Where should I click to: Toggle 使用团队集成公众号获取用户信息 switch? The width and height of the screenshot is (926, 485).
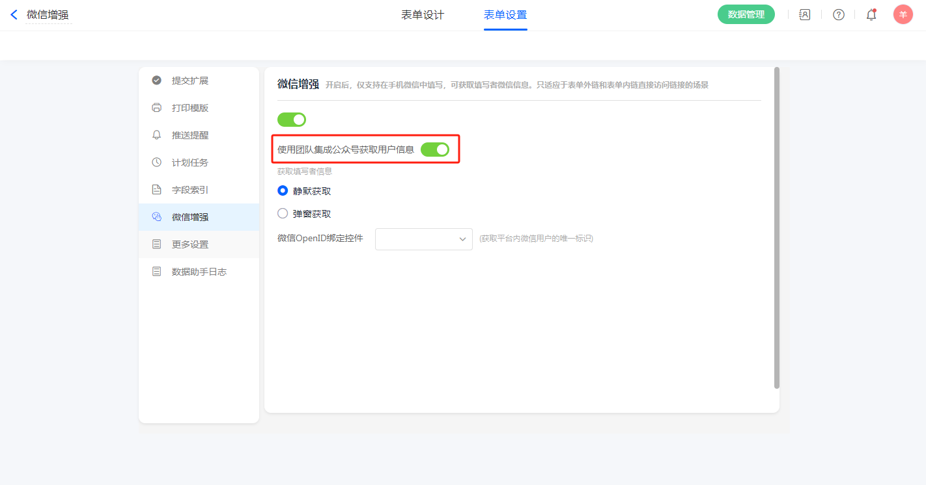pyautogui.click(x=435, y=150)
